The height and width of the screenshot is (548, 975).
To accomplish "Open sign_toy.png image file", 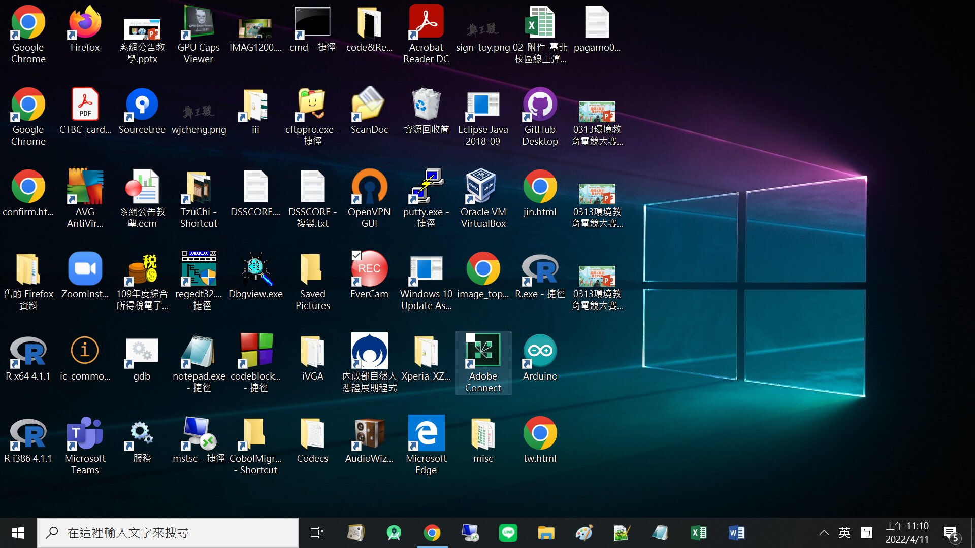I will [483, 30].
